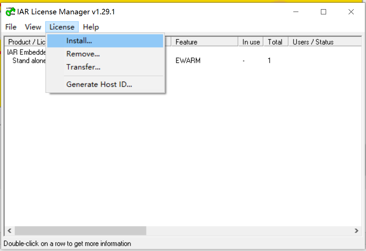Click the IAR License Manager key icon
Image resolution: width=366 pixels, height=251 pixels.
pyautogui.click(x=11, y=12)
